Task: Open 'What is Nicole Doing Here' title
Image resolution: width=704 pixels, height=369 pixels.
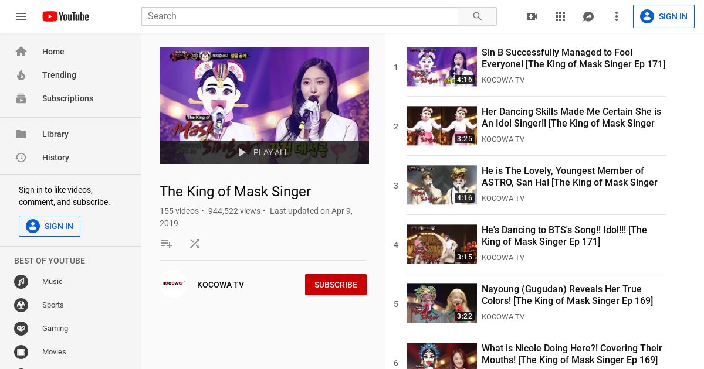Action: coord(572,354)
